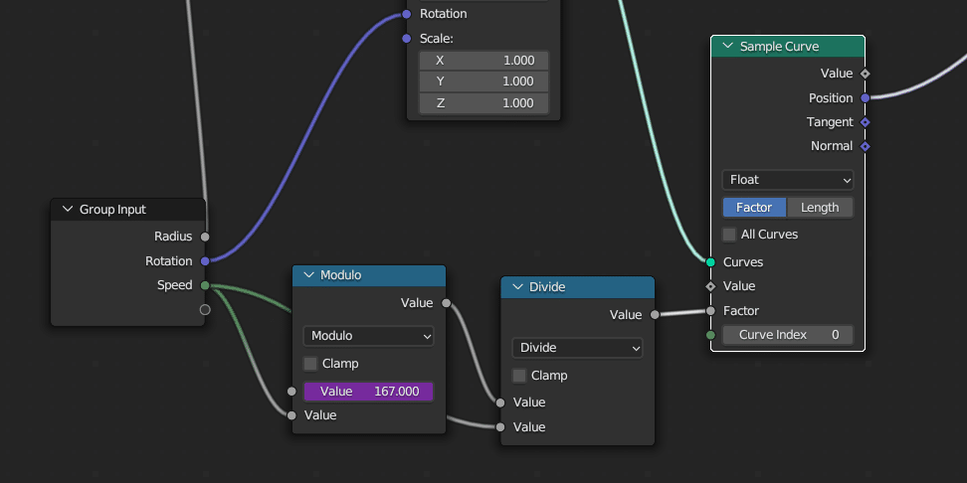Click the Curve Index field
967x483 pixels.
pyautogui.click(x=787, y=335)
